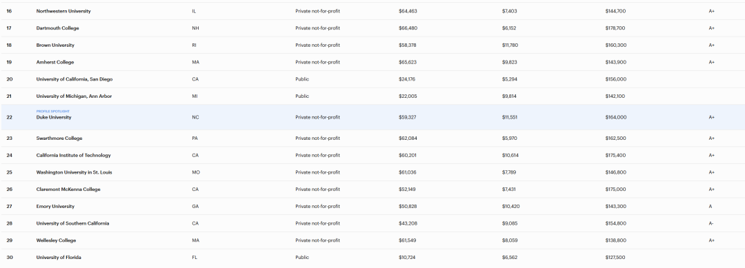Open University of Michigan, Ann Arbor link
Image resolution: width=745 pixels, height=268 pixels.
[74, 96]
